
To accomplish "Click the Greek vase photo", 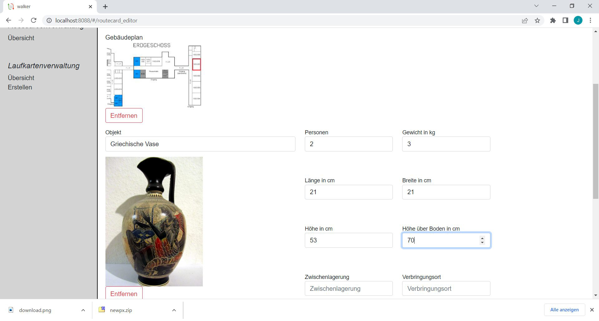I will pos(154,222).
